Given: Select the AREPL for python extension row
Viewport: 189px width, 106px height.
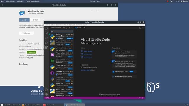Looking at the screenshot, I should 61,96.
